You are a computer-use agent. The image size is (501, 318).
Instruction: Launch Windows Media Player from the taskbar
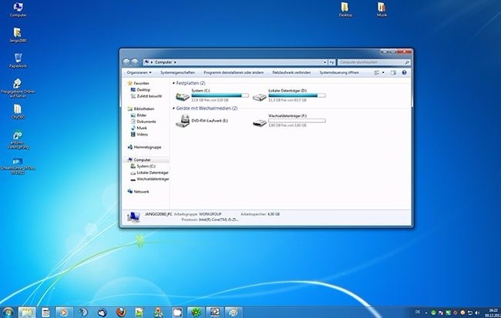click(64, 313)
